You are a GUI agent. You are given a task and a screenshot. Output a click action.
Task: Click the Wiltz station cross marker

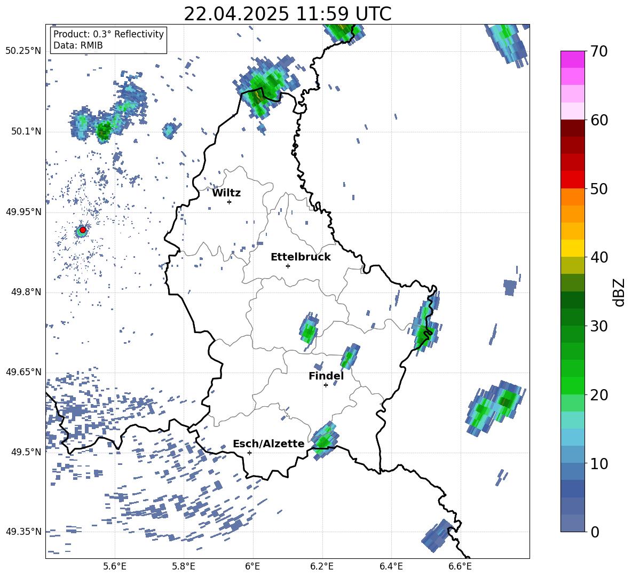point(230,202)
